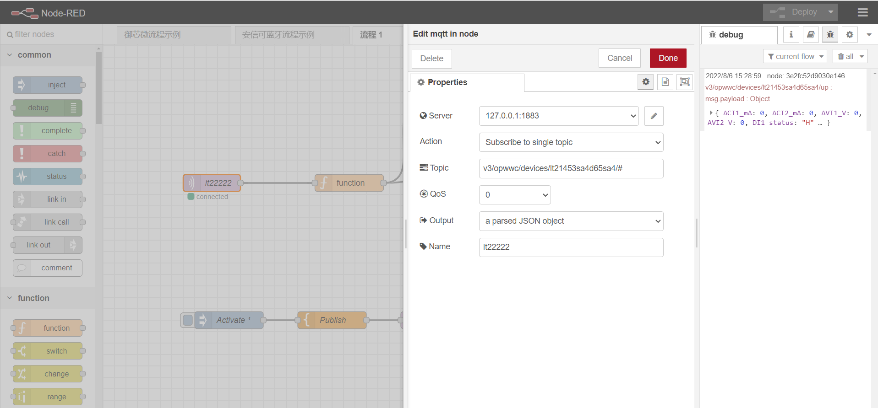878x408 pixels.
Task: Select the inject node in palette
Action: [x=48, y=85]
